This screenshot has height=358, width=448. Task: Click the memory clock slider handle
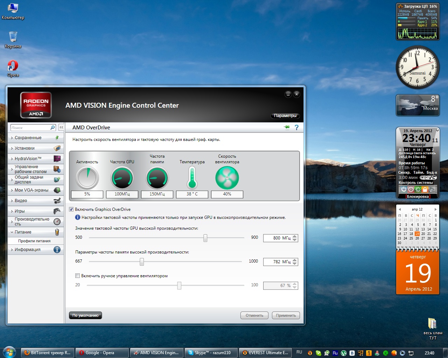point(142,262)
